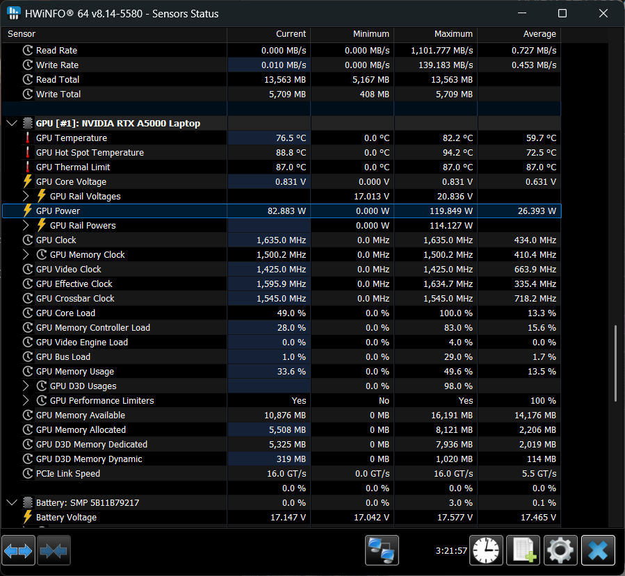Select the GPU Temperature row
This screenshot has width=625, height=576.
click(x=282, y=138)
